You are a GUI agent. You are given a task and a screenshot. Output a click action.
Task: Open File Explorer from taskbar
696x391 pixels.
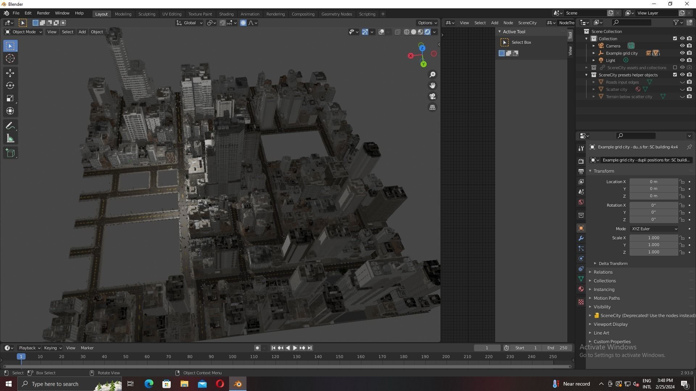[185, 384]
